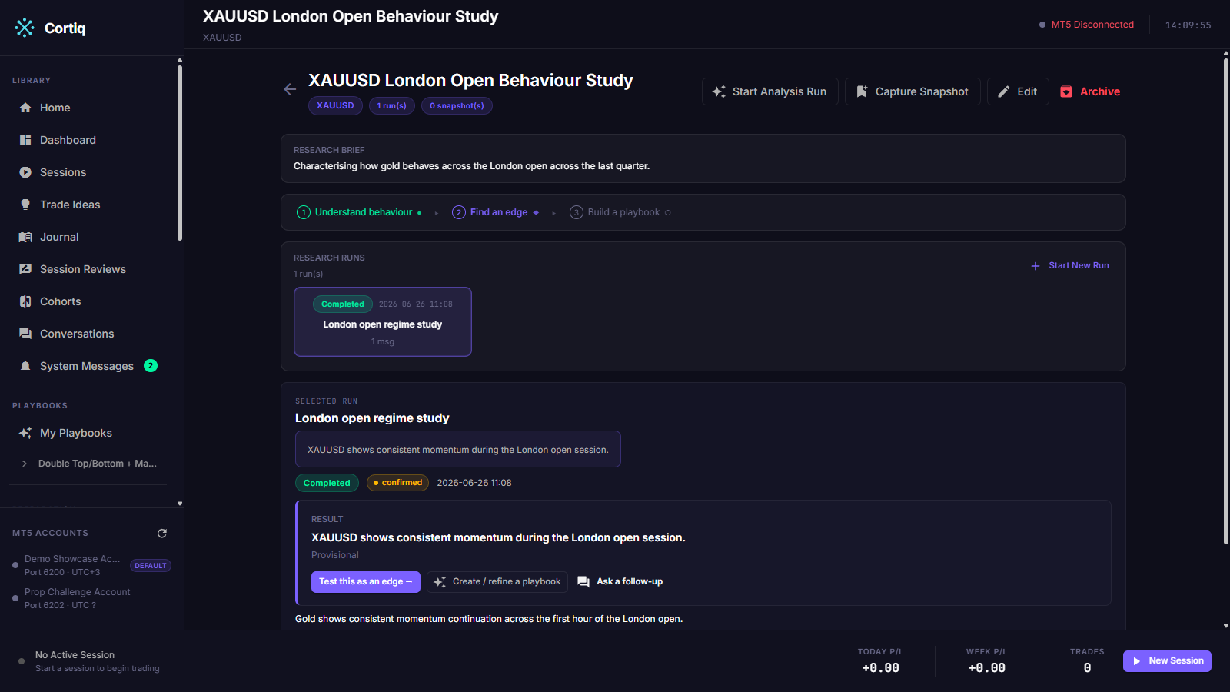The width and height of the screenshot is (1230, 692).
Task: Click the 1 run(s) chip
Action: (x=392, y=105)
